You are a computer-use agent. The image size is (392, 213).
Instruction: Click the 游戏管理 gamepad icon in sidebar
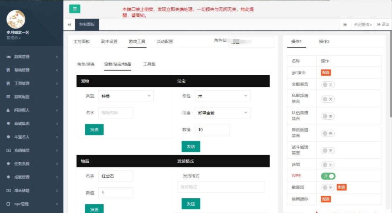tap(8, 57)
